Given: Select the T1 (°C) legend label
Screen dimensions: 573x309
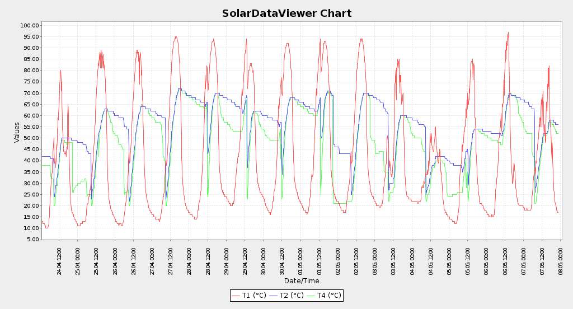Looking at the screenshot, I should pos(254,296).
